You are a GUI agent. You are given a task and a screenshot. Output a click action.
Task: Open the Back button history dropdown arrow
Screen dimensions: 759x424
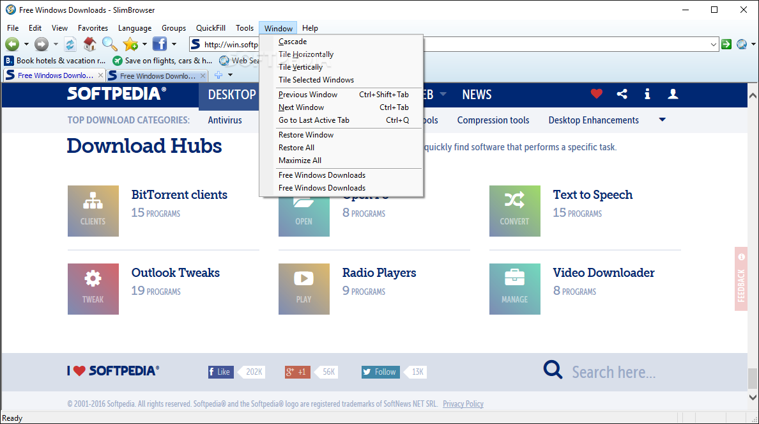tap(26, 44)
